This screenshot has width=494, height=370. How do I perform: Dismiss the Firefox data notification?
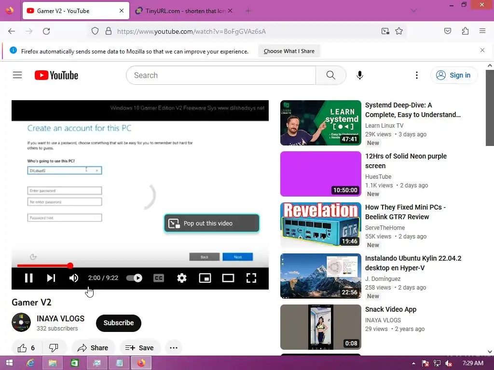[x=482, y=50]
